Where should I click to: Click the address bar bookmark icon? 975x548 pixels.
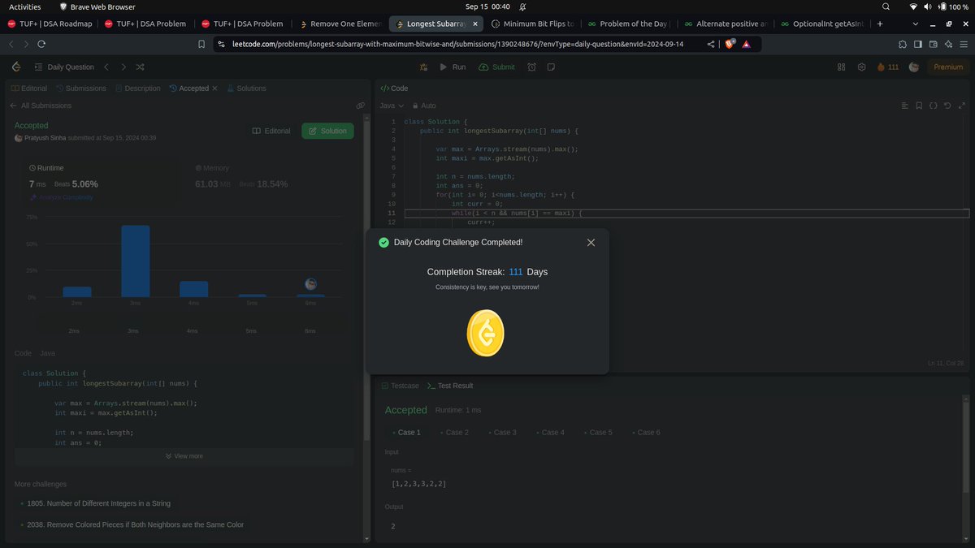point(203,45)
